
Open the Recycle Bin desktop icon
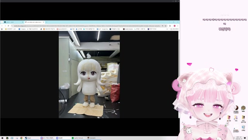tap(243, 128)
